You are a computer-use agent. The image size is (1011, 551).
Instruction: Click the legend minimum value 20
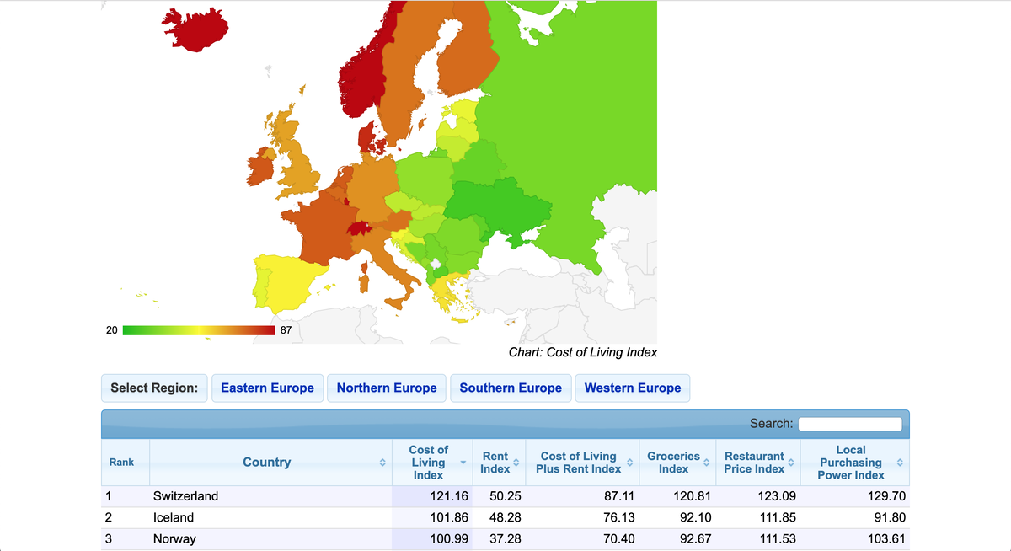click(112, 330)
